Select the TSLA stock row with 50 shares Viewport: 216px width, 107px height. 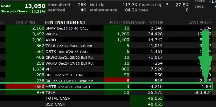click(108, 92)
